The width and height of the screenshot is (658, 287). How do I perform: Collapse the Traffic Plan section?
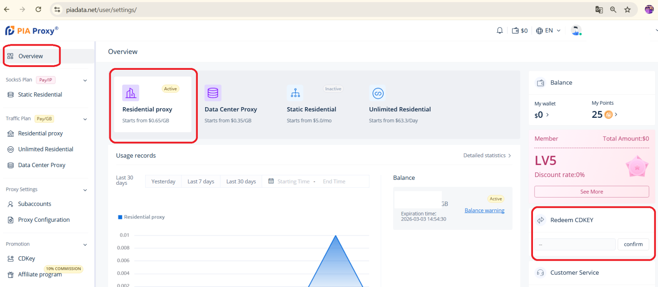[x=85, y=119]
